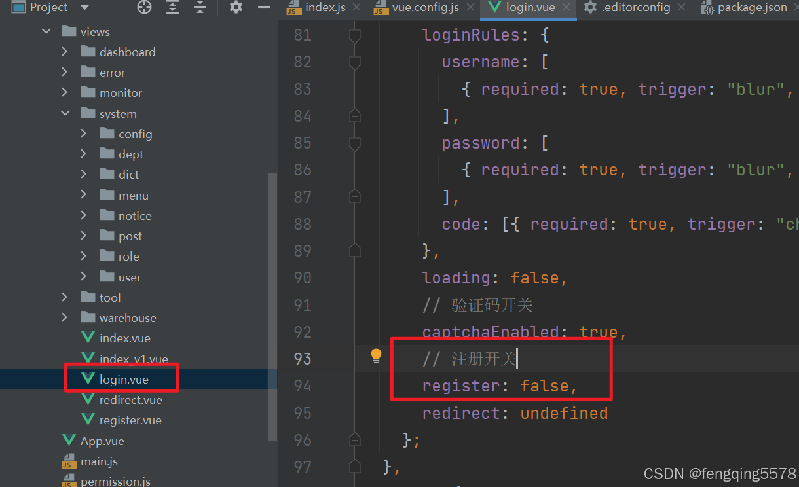
Task: Click the Vue icon beside App.vue
Action: pos(69,441)
